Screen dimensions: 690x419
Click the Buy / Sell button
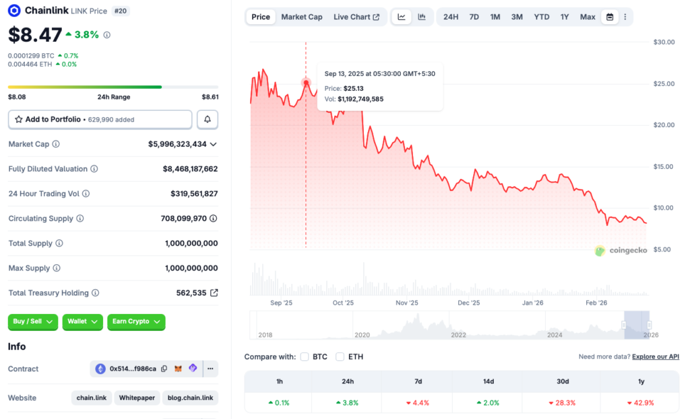[x=32, y=322]
